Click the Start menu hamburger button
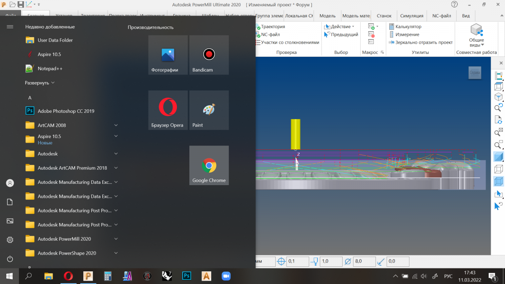This screenshot has height=284, width=505. [10, 27]
